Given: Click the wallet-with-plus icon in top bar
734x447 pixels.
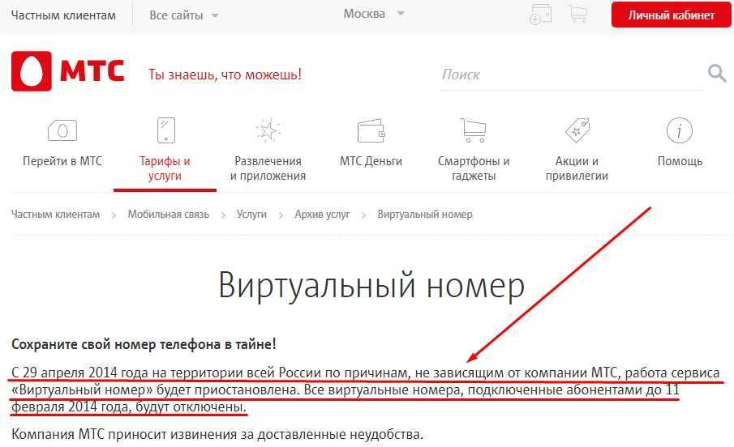Looking at the screenshot, I should point(539,14).
